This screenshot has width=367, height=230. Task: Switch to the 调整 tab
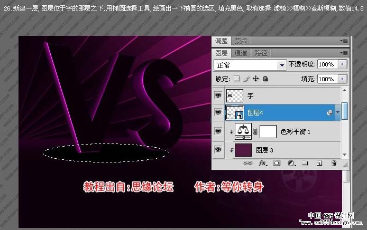point(221,41)
